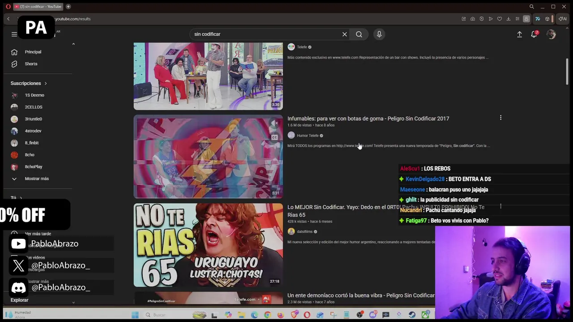The height and width of the screenshot is (322, 573).
Task: Clear the search box with the X
Action: click(345, 34)
